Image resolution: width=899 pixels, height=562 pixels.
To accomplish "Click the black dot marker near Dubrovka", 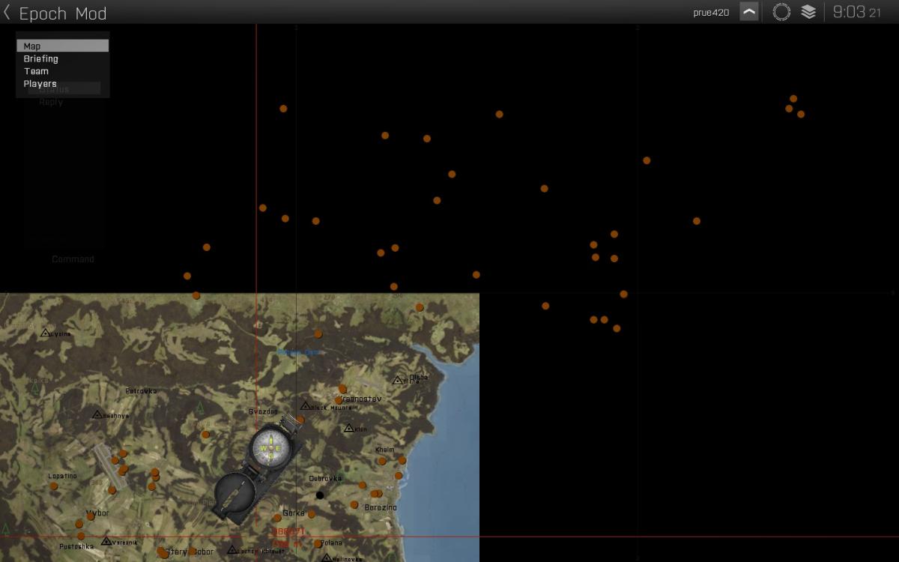I will tap(320, 495).
